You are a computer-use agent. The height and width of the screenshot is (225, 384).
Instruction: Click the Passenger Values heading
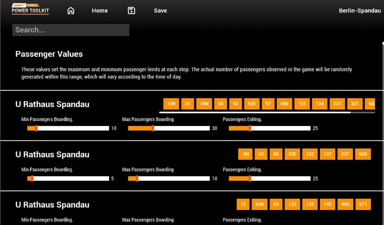point(49,54)
